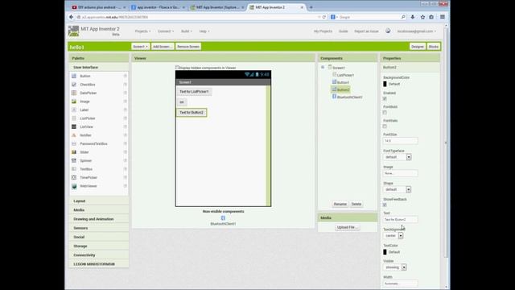Open the Connect menu

(x=166, y=31)
